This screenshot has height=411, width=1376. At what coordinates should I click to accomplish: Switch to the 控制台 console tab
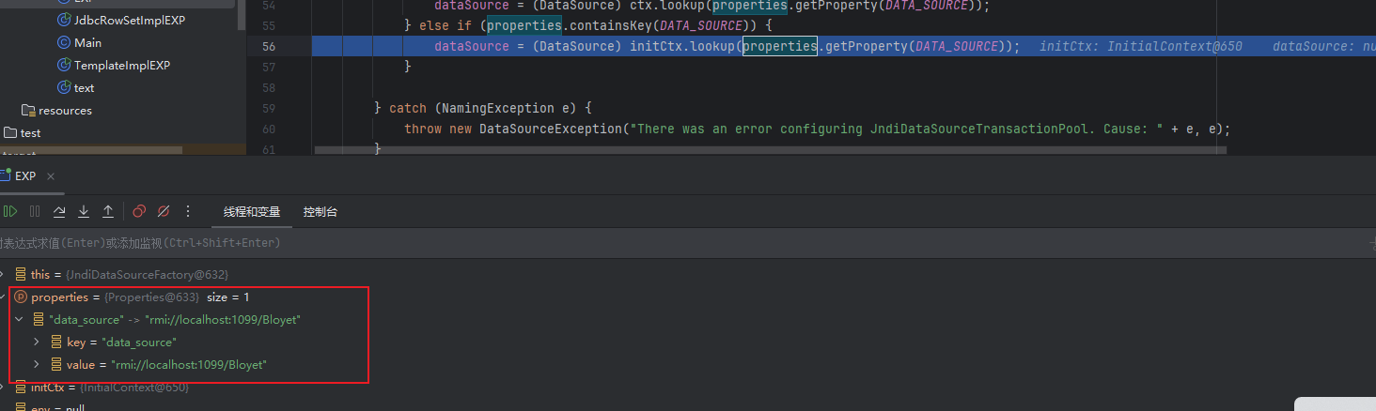(x=321, y=212)
